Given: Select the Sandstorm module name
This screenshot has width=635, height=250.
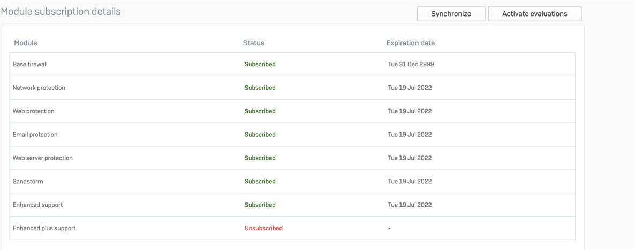Looking at the screenshot, I should (28, 181).
